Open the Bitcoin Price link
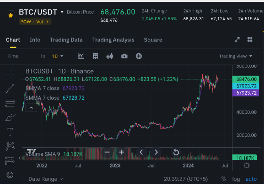 (x=80, y=12)
